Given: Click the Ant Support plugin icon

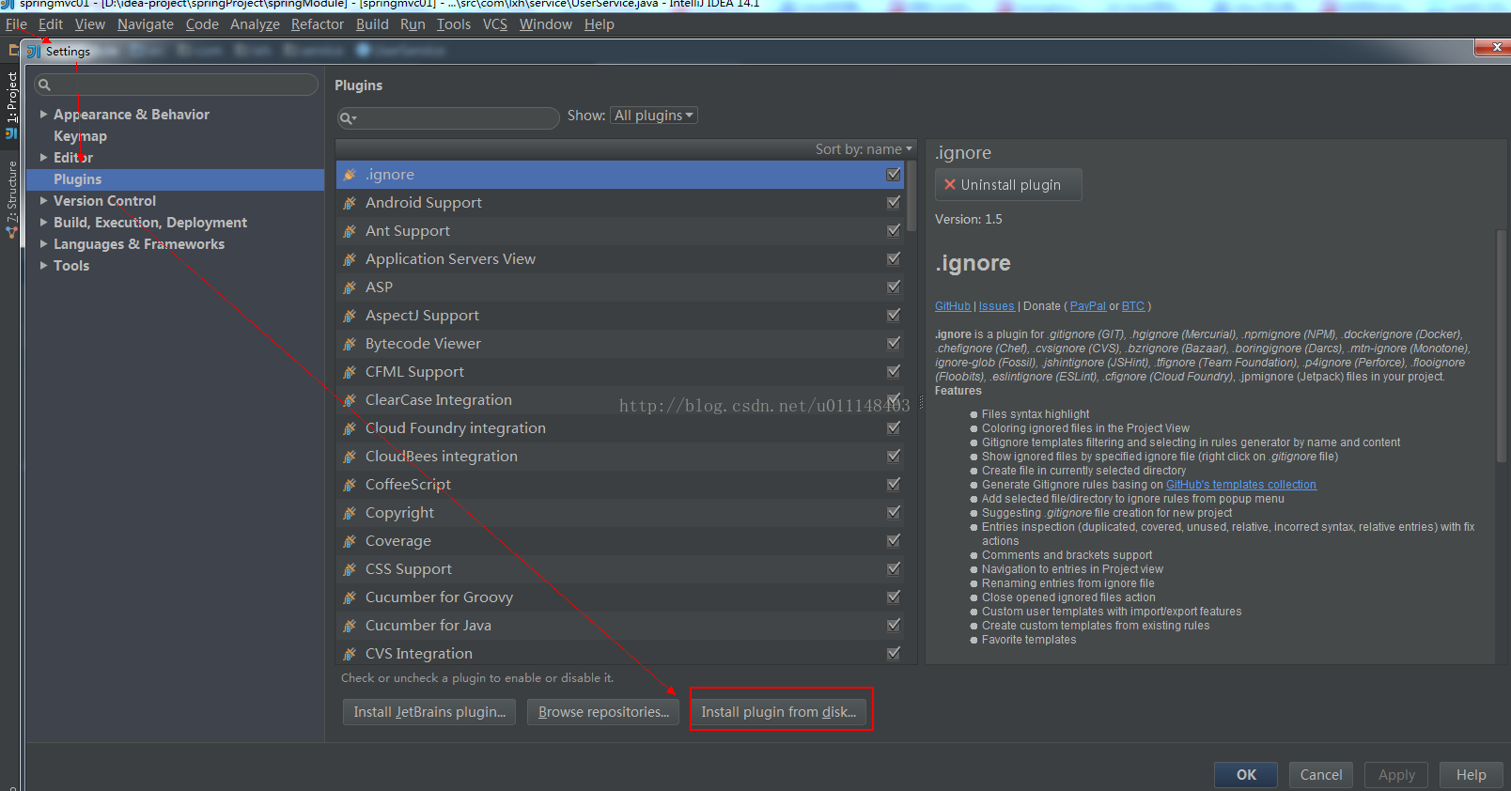Looking at the screenshot, I should 350,231.
